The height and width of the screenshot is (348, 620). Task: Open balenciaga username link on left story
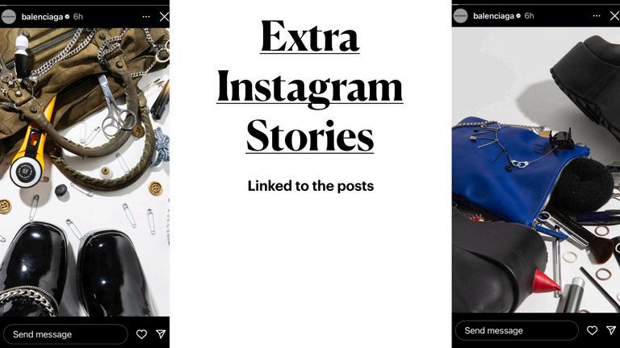[42, 17]
